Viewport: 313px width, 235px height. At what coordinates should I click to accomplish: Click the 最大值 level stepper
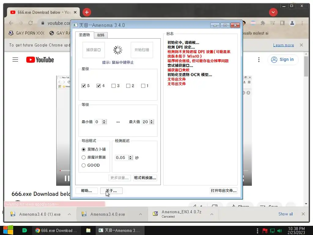point(152,122)
